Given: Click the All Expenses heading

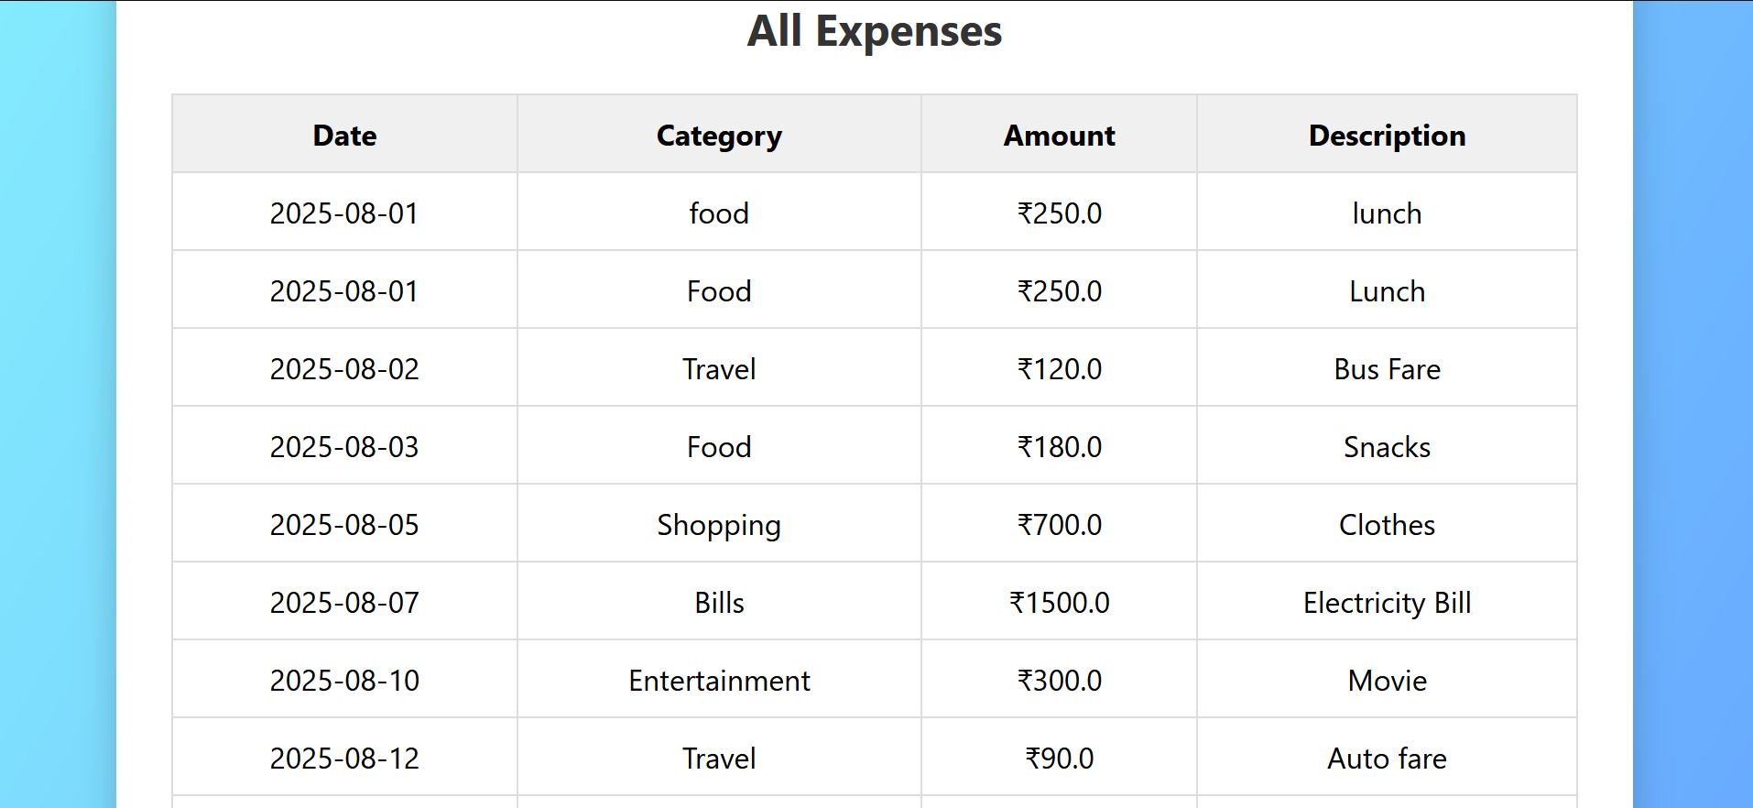Looking at the screenshot, I should 875,31.
